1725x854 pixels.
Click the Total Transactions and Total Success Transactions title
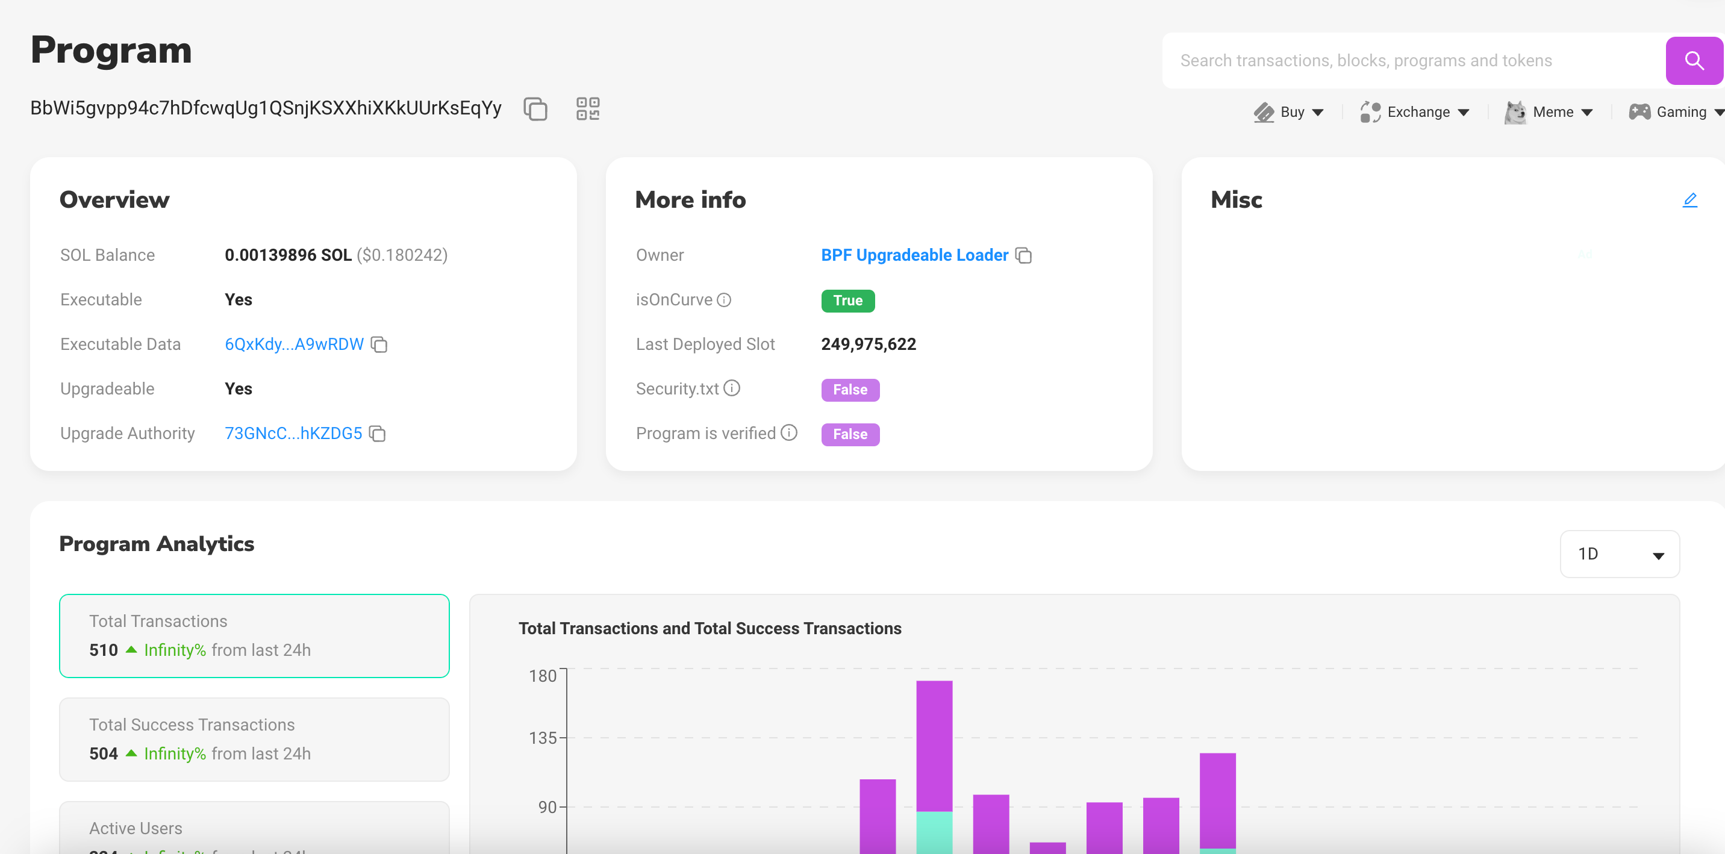710,628
